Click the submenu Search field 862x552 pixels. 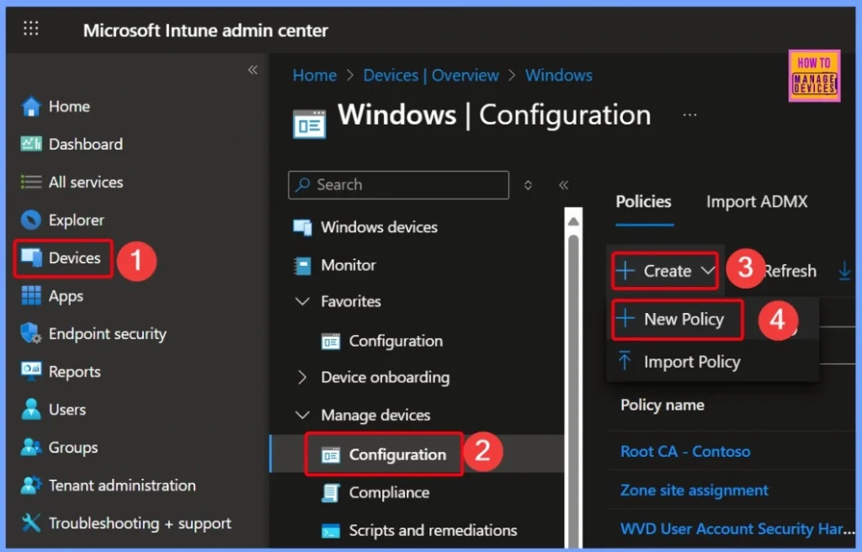398,185
